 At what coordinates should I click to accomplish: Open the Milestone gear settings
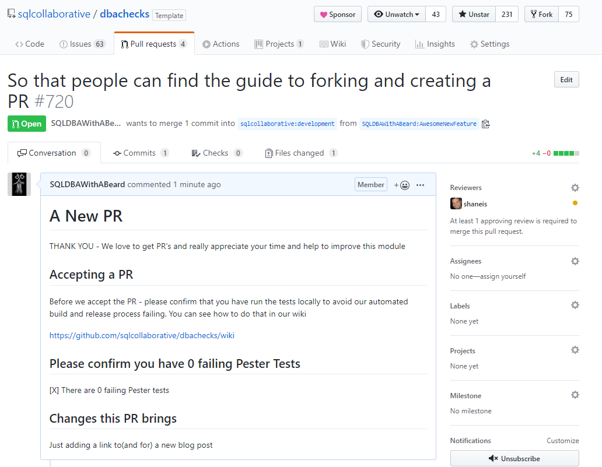click(x=575, y=395)
